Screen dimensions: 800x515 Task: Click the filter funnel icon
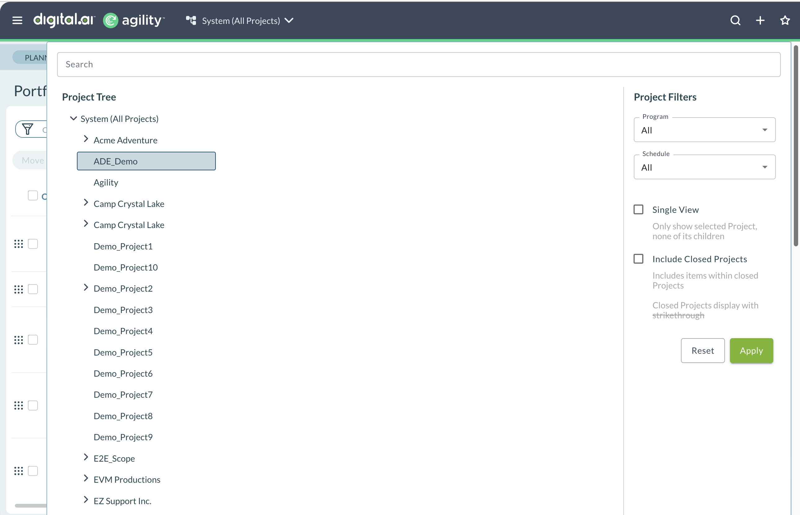click(27, 129)
